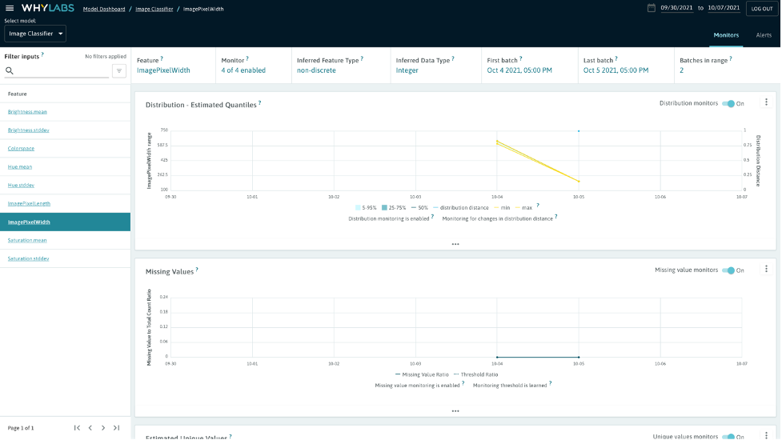Click the search magnifier icon
782x440 pixels.
click(10, 70)
